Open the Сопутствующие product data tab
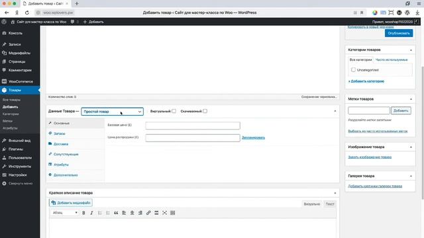The image size is (424, 238). (76, 154)
